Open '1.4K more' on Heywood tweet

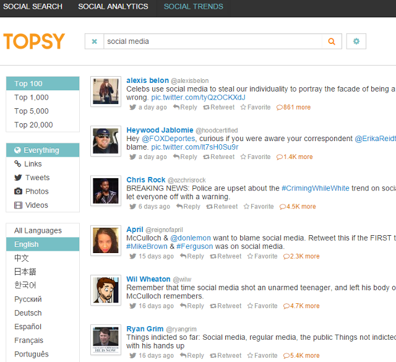[295, 157]
